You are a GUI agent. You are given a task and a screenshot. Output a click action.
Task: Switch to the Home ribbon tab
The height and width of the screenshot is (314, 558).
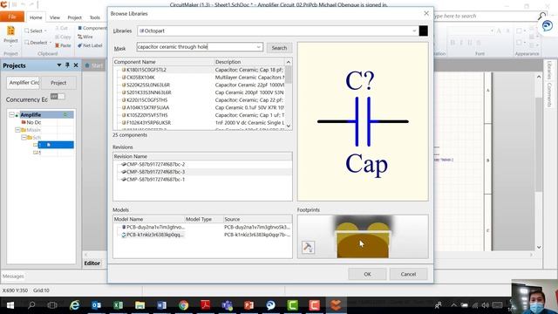36,17
